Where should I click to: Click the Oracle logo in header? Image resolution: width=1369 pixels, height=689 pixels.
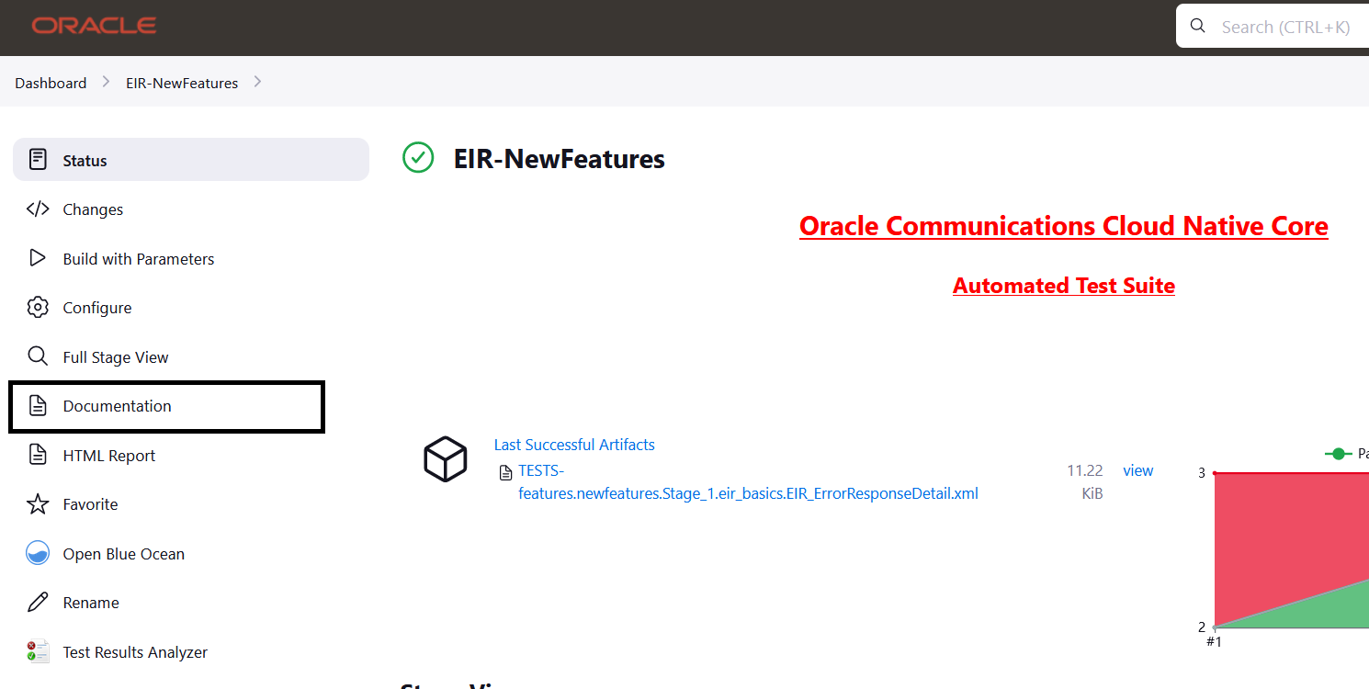94,26
